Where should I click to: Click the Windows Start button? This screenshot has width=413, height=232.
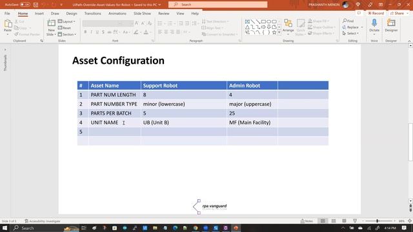tap(5, 227)
